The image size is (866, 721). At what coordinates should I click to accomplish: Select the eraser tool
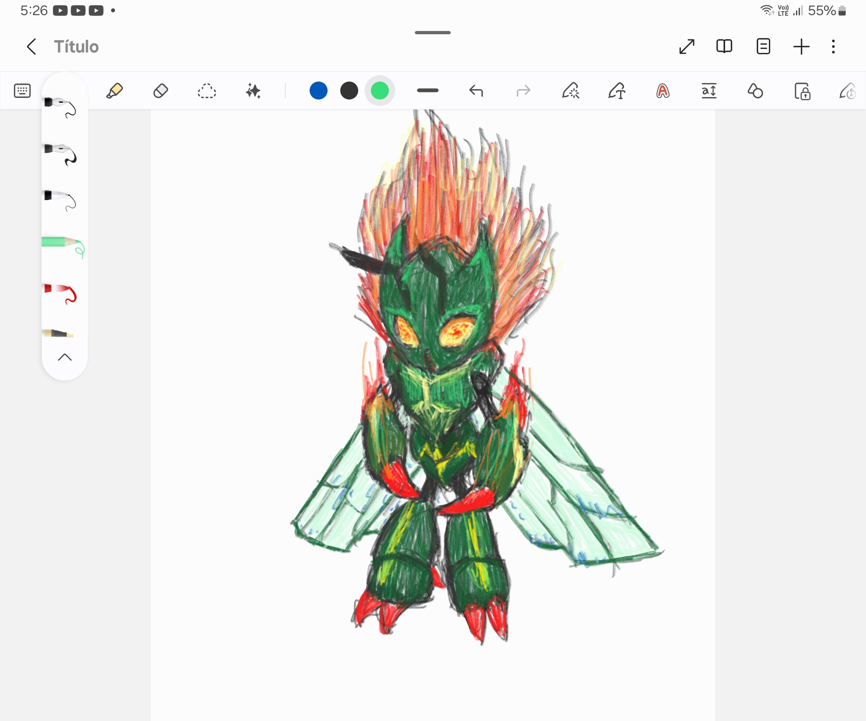pos(161,91)
